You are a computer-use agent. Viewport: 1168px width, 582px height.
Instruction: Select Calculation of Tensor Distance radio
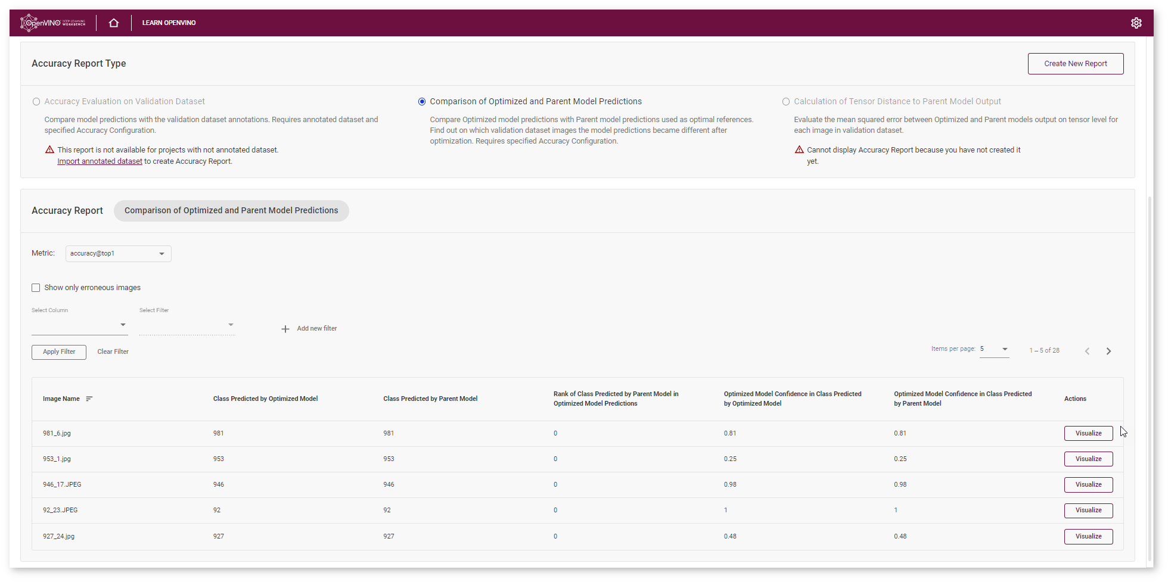click(786, 102)
